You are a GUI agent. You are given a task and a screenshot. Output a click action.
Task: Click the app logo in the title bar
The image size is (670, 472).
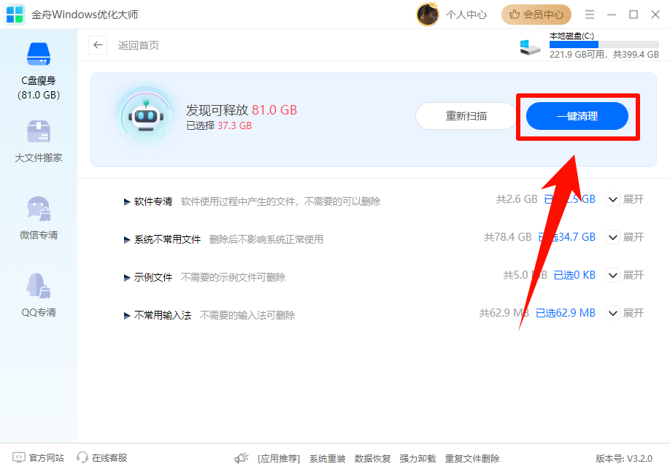[x=15, y=14]
